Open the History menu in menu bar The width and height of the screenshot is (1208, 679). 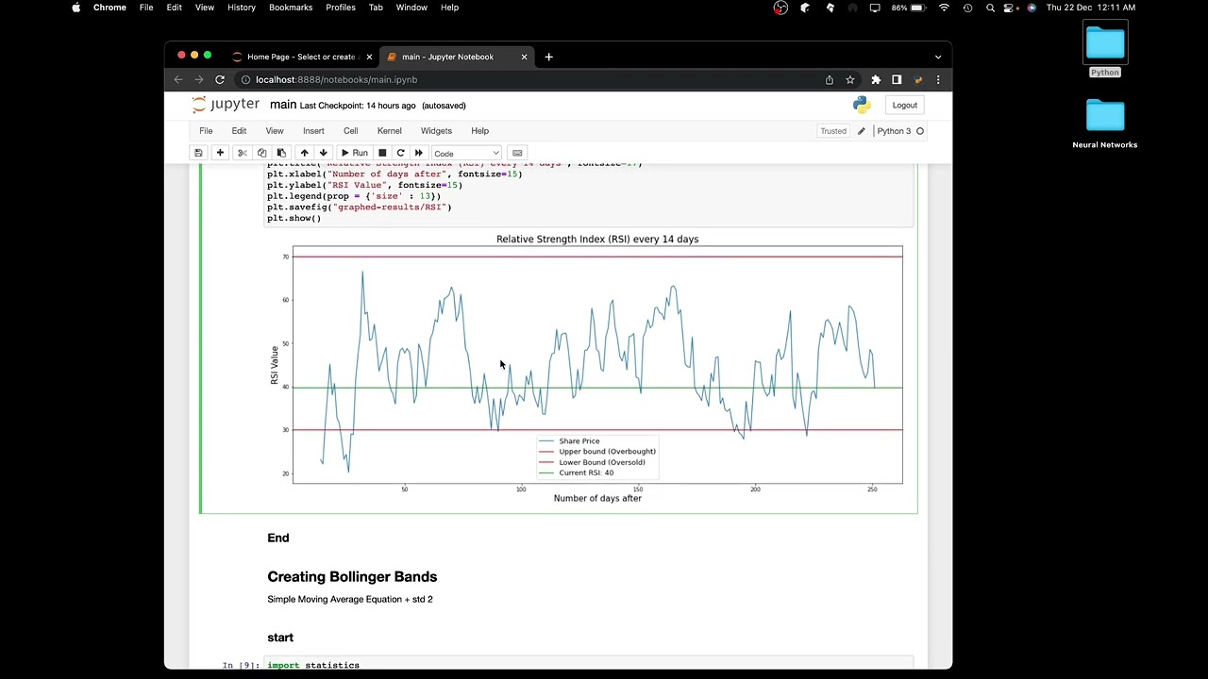pyautogui.click(x=242, y=8)
